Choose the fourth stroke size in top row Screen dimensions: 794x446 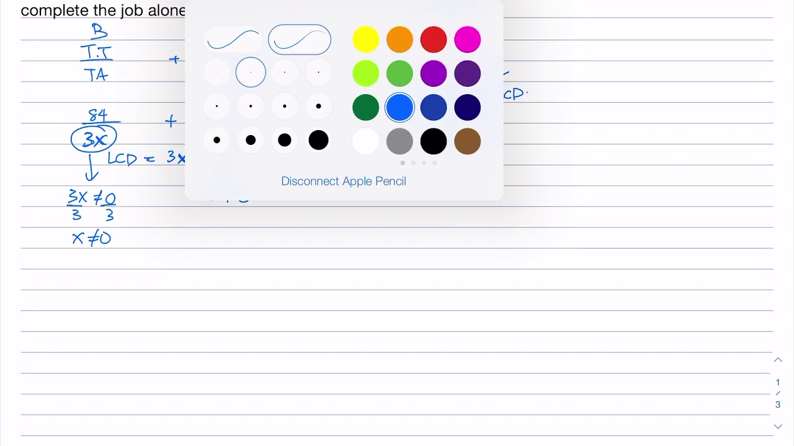pos(318,72)
